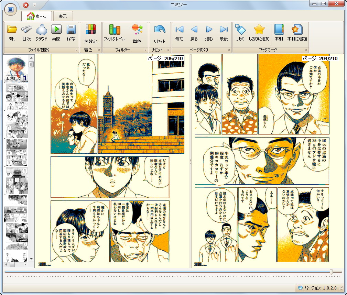Jump to 最初 first page

[179, 33]
